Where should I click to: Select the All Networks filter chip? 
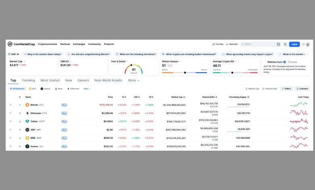pyautogui.click(x=17, y=89)
